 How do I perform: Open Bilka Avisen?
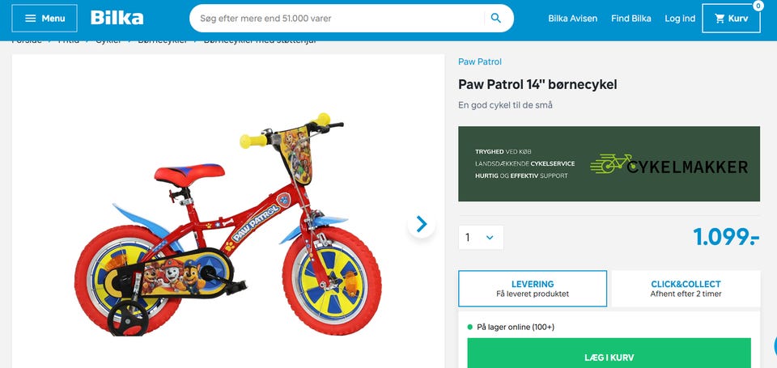[x=572, y=19]
